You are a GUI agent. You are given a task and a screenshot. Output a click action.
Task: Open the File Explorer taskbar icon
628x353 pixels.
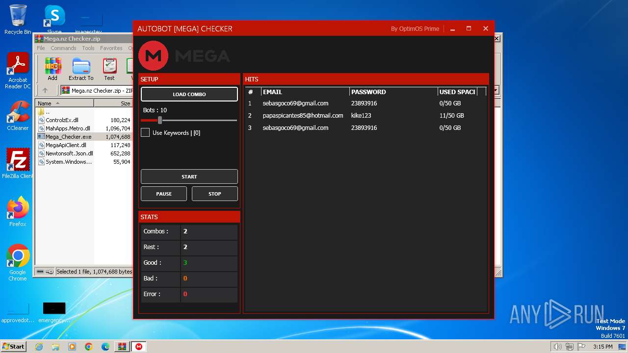55,347
